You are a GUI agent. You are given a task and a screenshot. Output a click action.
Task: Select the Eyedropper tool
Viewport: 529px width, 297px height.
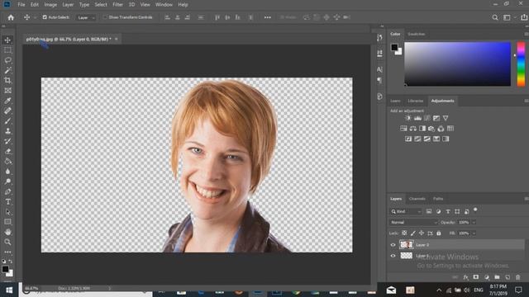(7, 101)
